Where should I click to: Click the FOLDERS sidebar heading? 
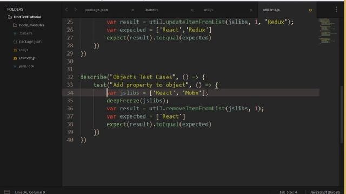pyautogui.click(x=15, y=9)
